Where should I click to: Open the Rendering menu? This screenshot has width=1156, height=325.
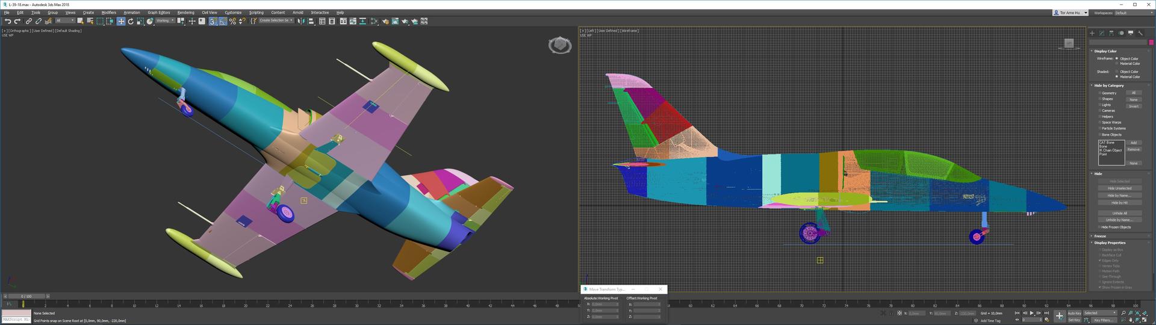185,13
